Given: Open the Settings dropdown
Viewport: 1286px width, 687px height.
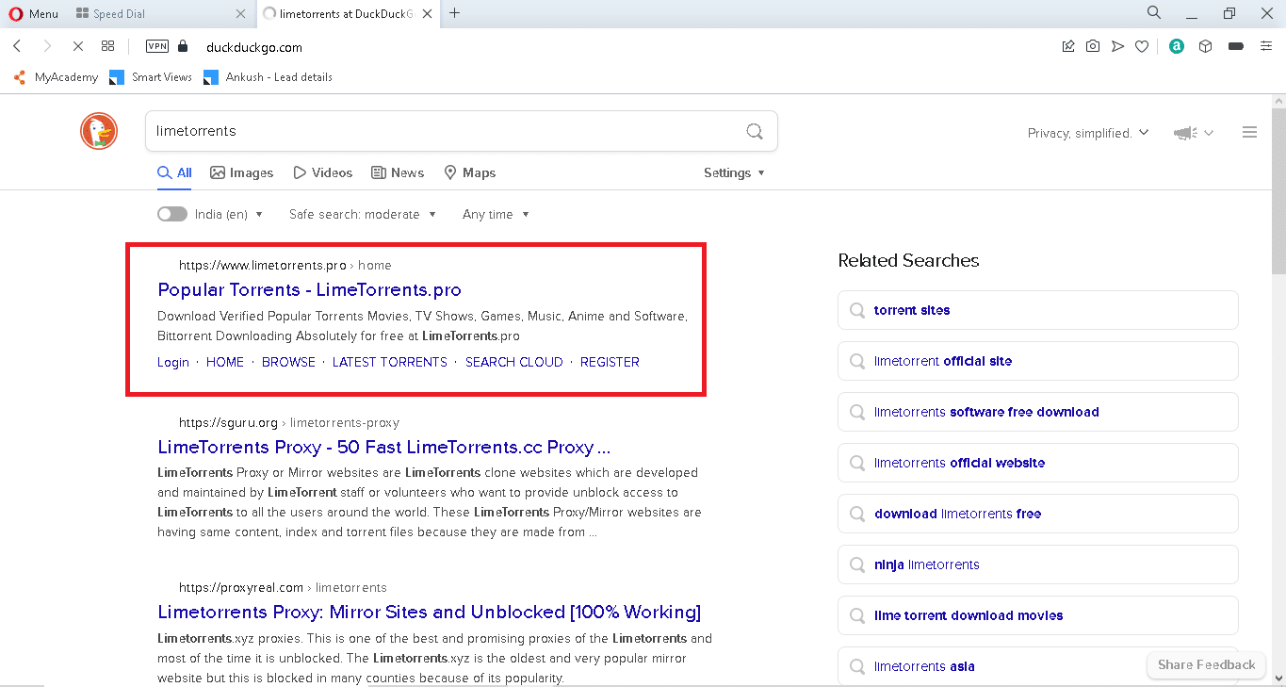Looking at the screenshot, I should tap(734, 172).
